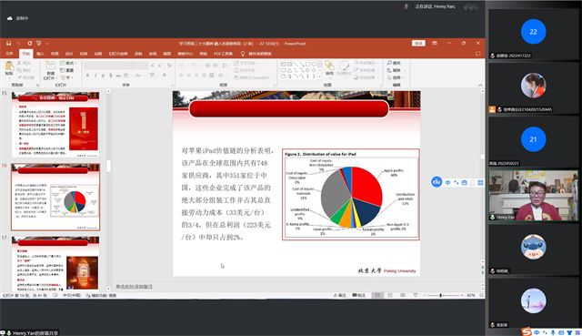This screenshot has height=336, width=582.
Task: Open the font name combo box
Action: pos(108,66)
